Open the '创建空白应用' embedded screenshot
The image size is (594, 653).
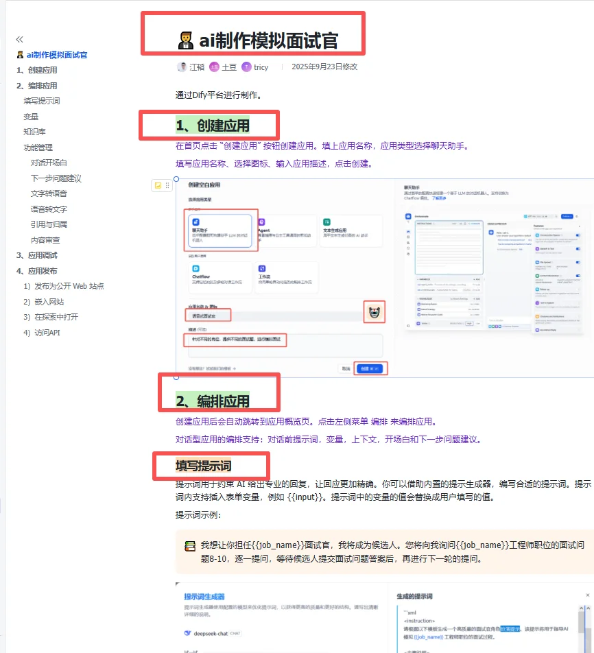(x=385, y=278)
